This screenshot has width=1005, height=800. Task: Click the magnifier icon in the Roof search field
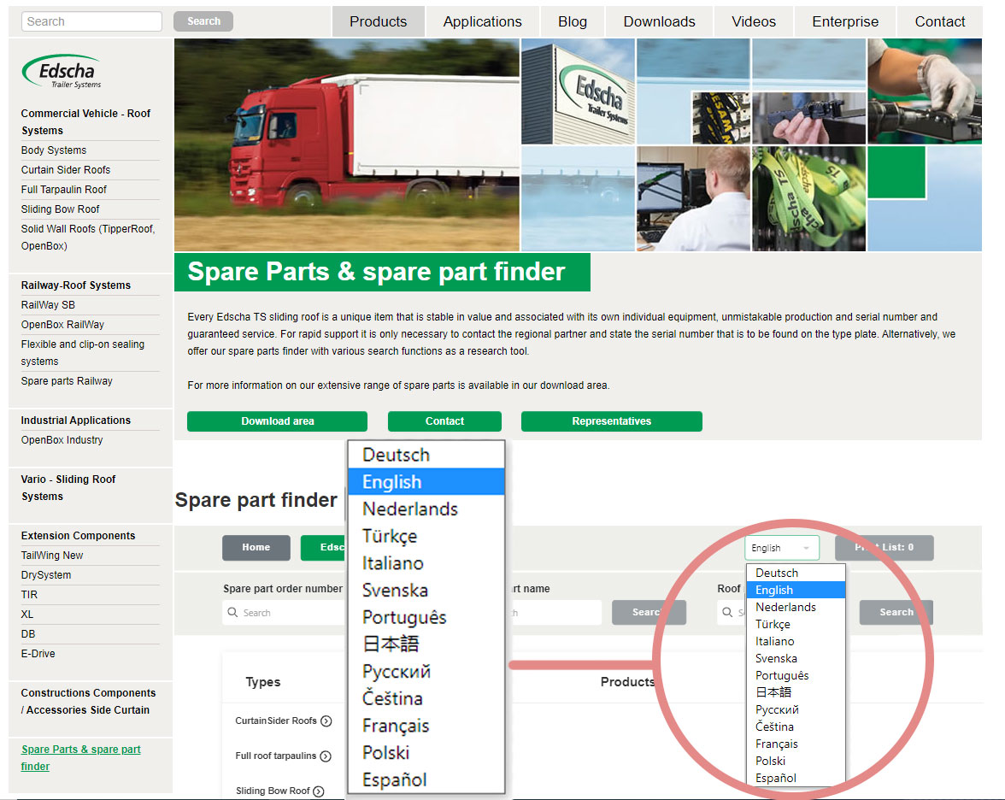(727, 612)
